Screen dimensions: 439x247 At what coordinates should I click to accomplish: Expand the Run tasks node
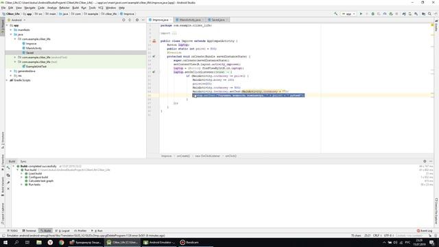tap(21, 185)
